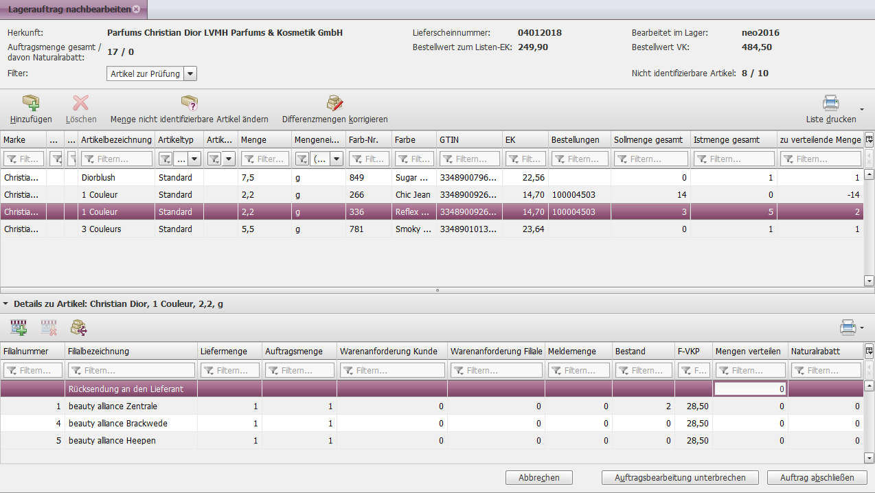
Task: Select beauty alliance Heepen row
Action: pyautogui.click(x=432, y=440)
